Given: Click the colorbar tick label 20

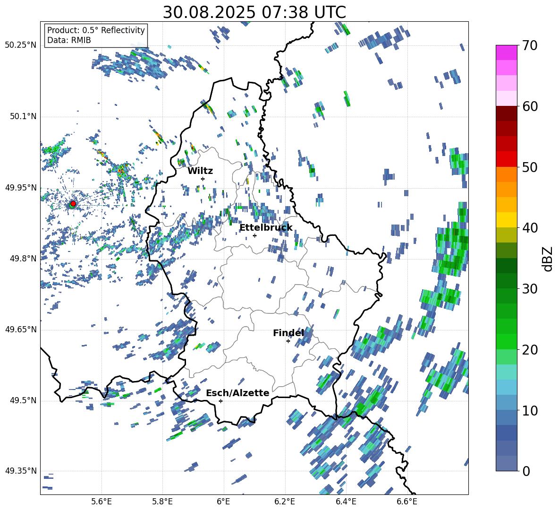Looking at the screenshot, I should click(x=530, y=349).
